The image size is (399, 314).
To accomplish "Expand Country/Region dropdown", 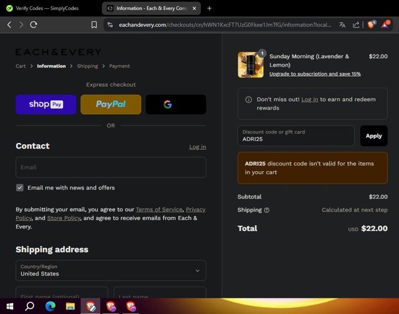I will (x=111, y=270).
